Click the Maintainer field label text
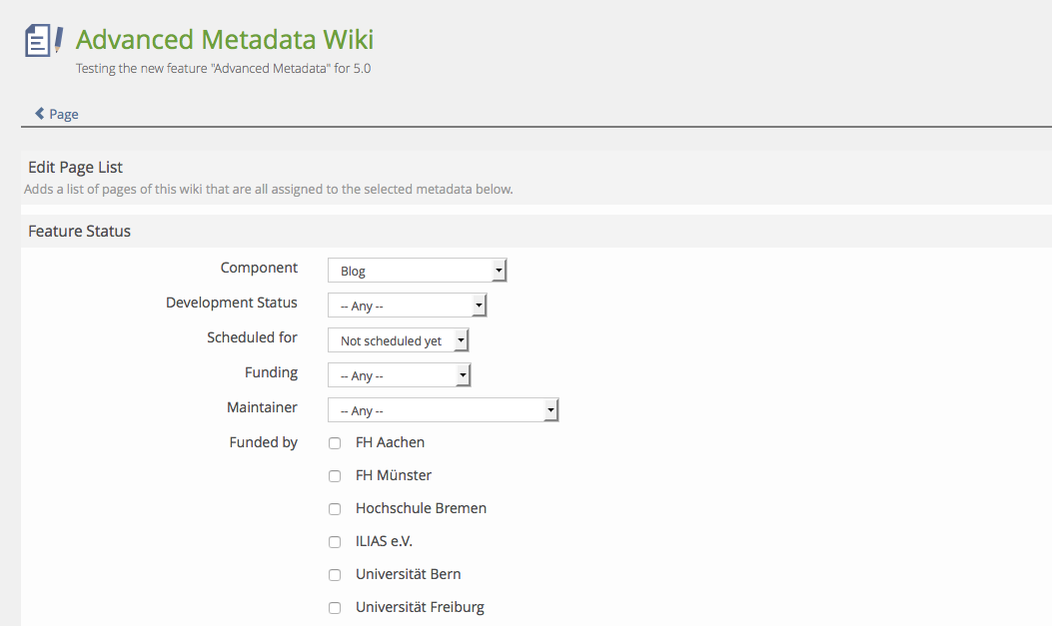This screenshot has width=1052, height=626. pyautogui.click(x=262, y=407)
